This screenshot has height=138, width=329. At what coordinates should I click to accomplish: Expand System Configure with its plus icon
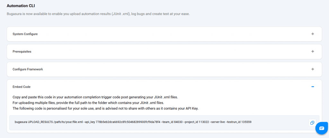click(x=312, y=34)
